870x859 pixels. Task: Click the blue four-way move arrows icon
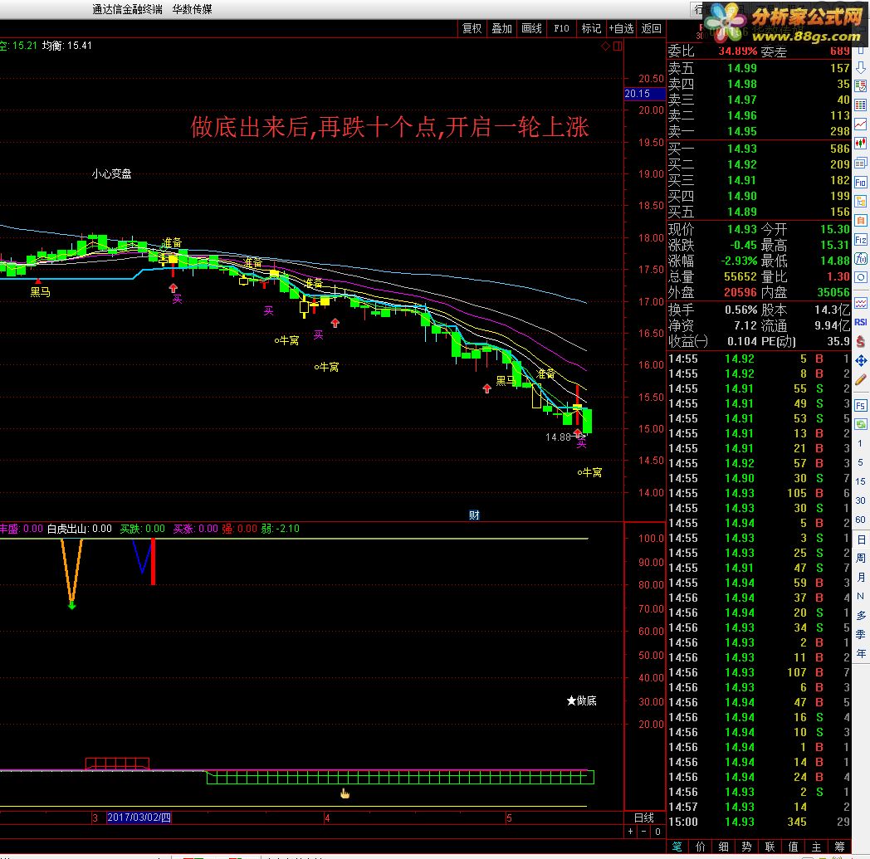[861, 361]
